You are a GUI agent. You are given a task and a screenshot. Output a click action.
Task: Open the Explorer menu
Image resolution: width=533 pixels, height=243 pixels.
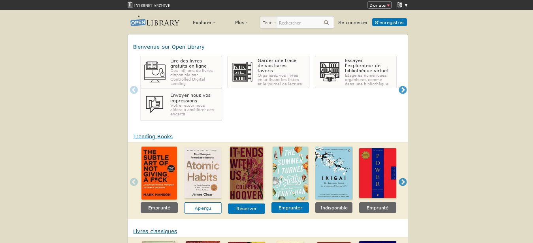click(203, 23)
